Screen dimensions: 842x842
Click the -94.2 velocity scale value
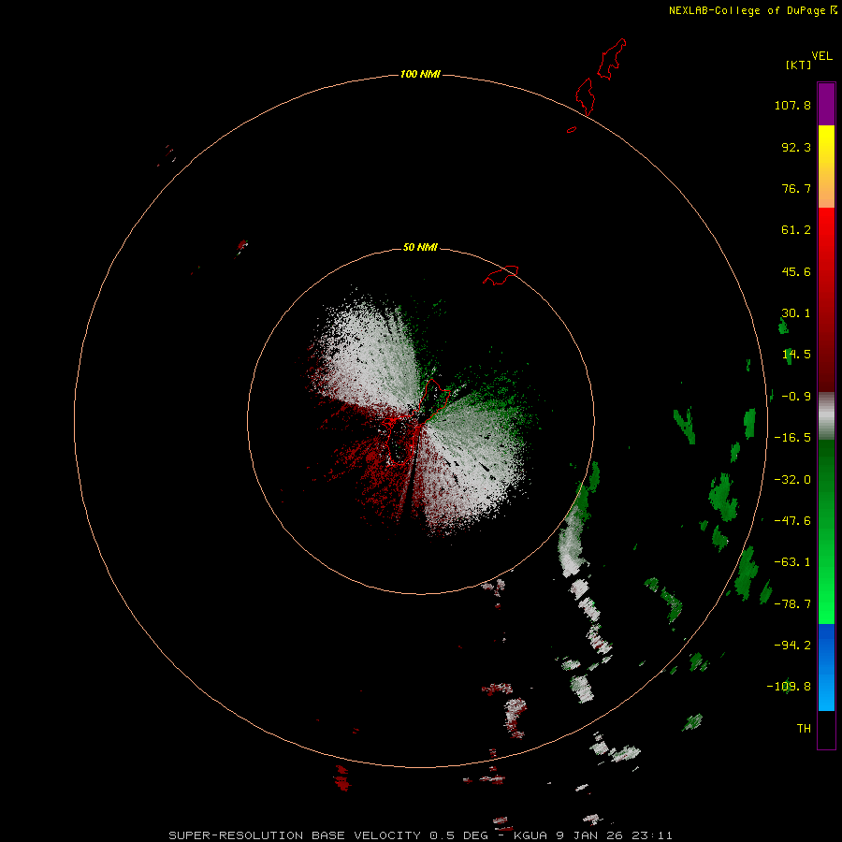792,646
